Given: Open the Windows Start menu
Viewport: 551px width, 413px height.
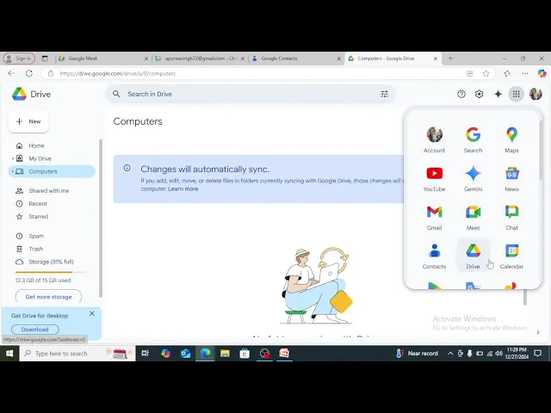Looking at the screenshot, I should 9,354.
